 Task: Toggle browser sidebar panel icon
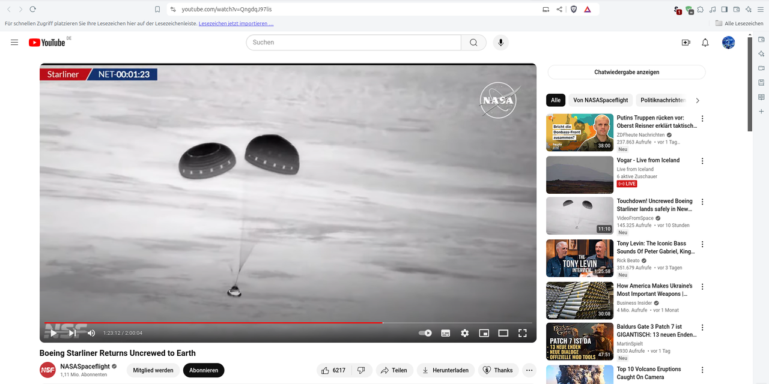725,9
